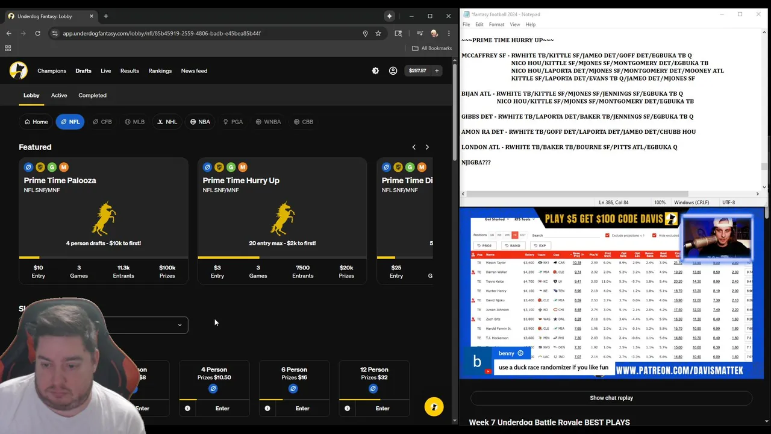Click the Gemini sparkle icon in Chrome
Viewport: 771px width, 434px height.
[x=389, y=16]
